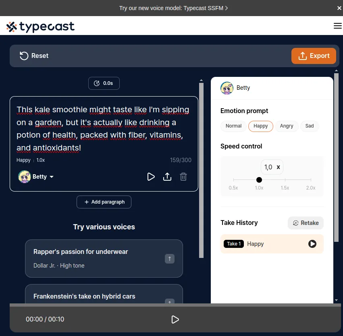Select the Angry emotion prompt
The width and height of the screenshot is (343, 336).
point(286,126)
